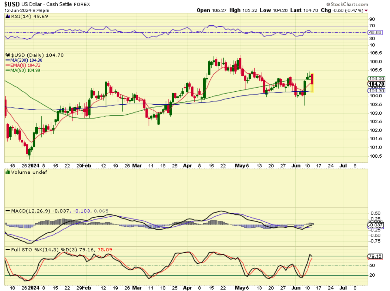Click the $USD ticker symbol title
Screen dimensions: 390x291
click(12, 4)
